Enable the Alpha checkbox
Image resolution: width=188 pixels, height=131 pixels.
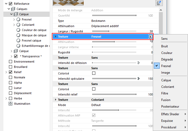tap(11, 83)
